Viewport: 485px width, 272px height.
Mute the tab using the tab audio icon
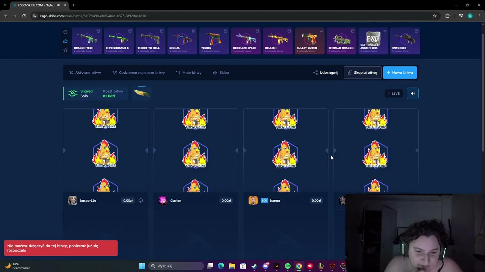tap(58, 5)
